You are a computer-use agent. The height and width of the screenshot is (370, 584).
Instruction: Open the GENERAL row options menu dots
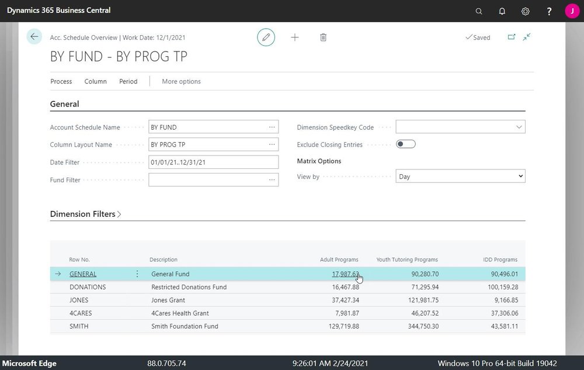pos(137,274)
